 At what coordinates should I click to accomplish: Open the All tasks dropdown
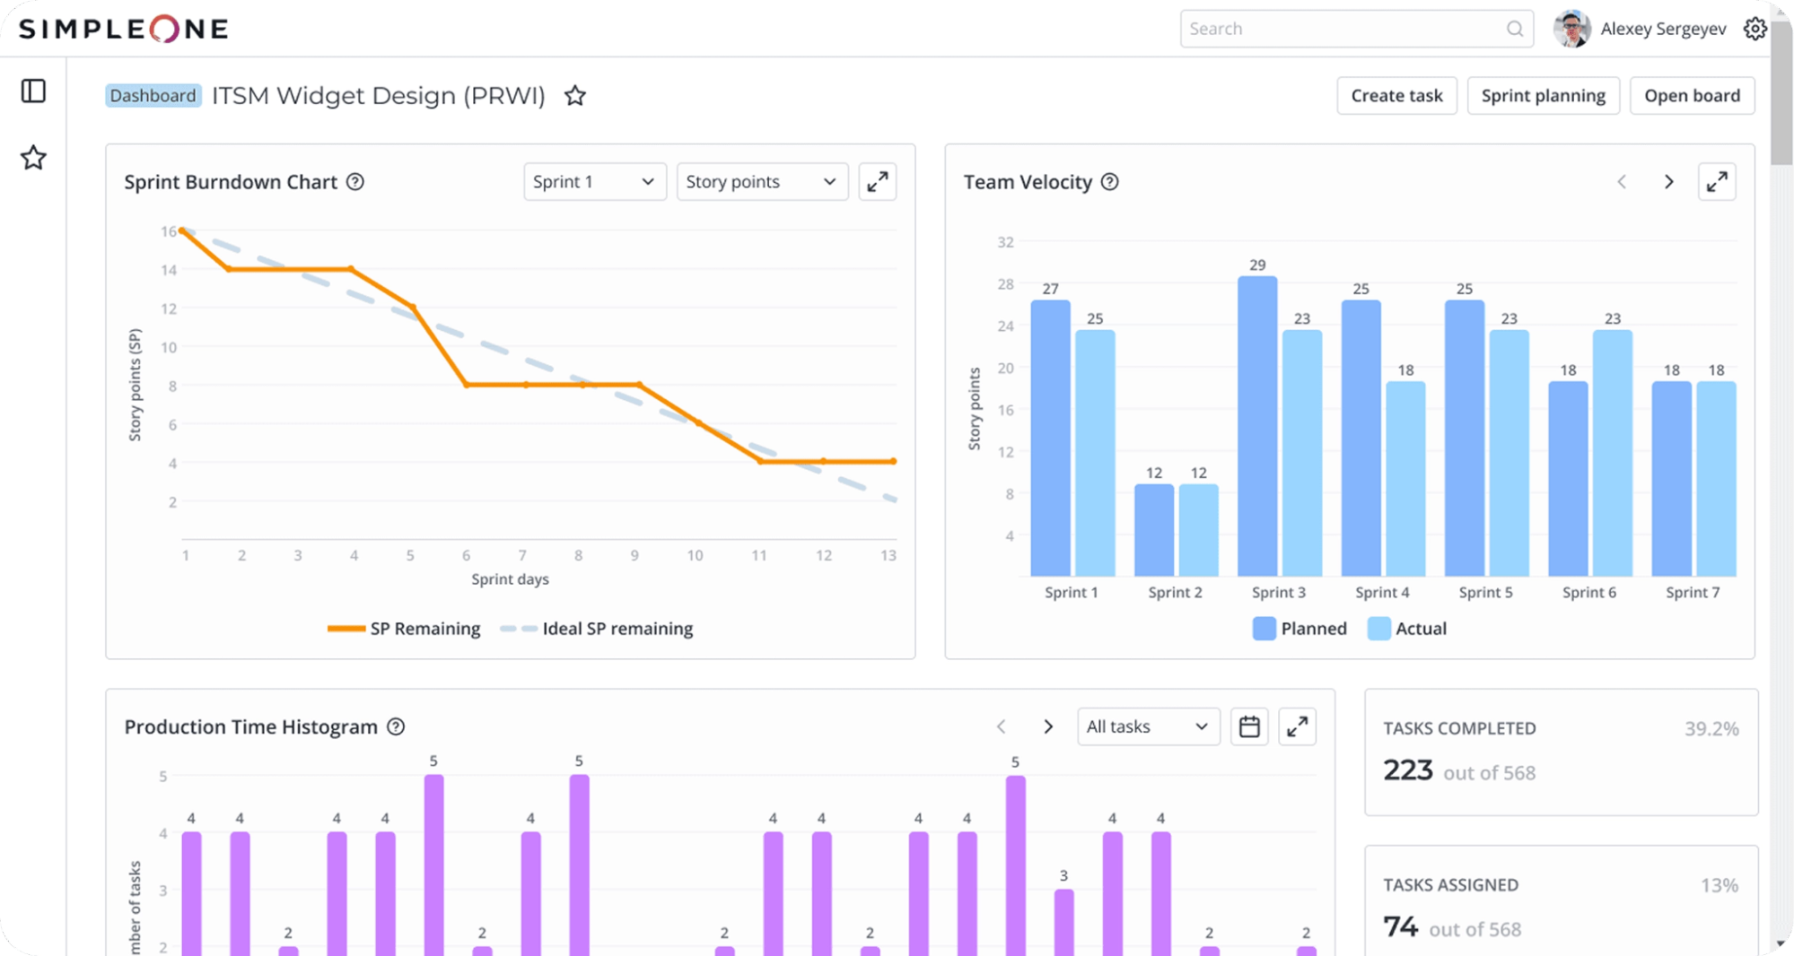pyautogui.click(x=1148, y=726)
